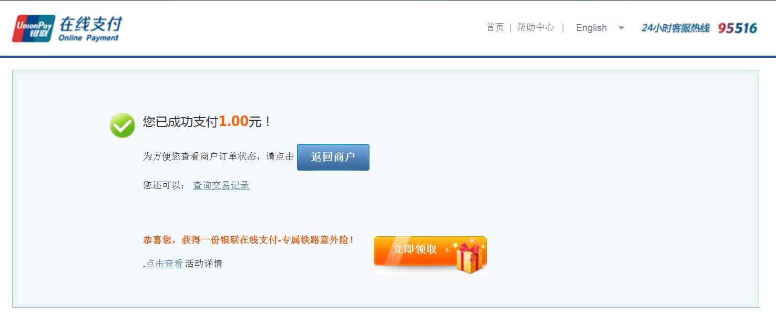Click the 恭喜您 railway insurance promo text

249,240
